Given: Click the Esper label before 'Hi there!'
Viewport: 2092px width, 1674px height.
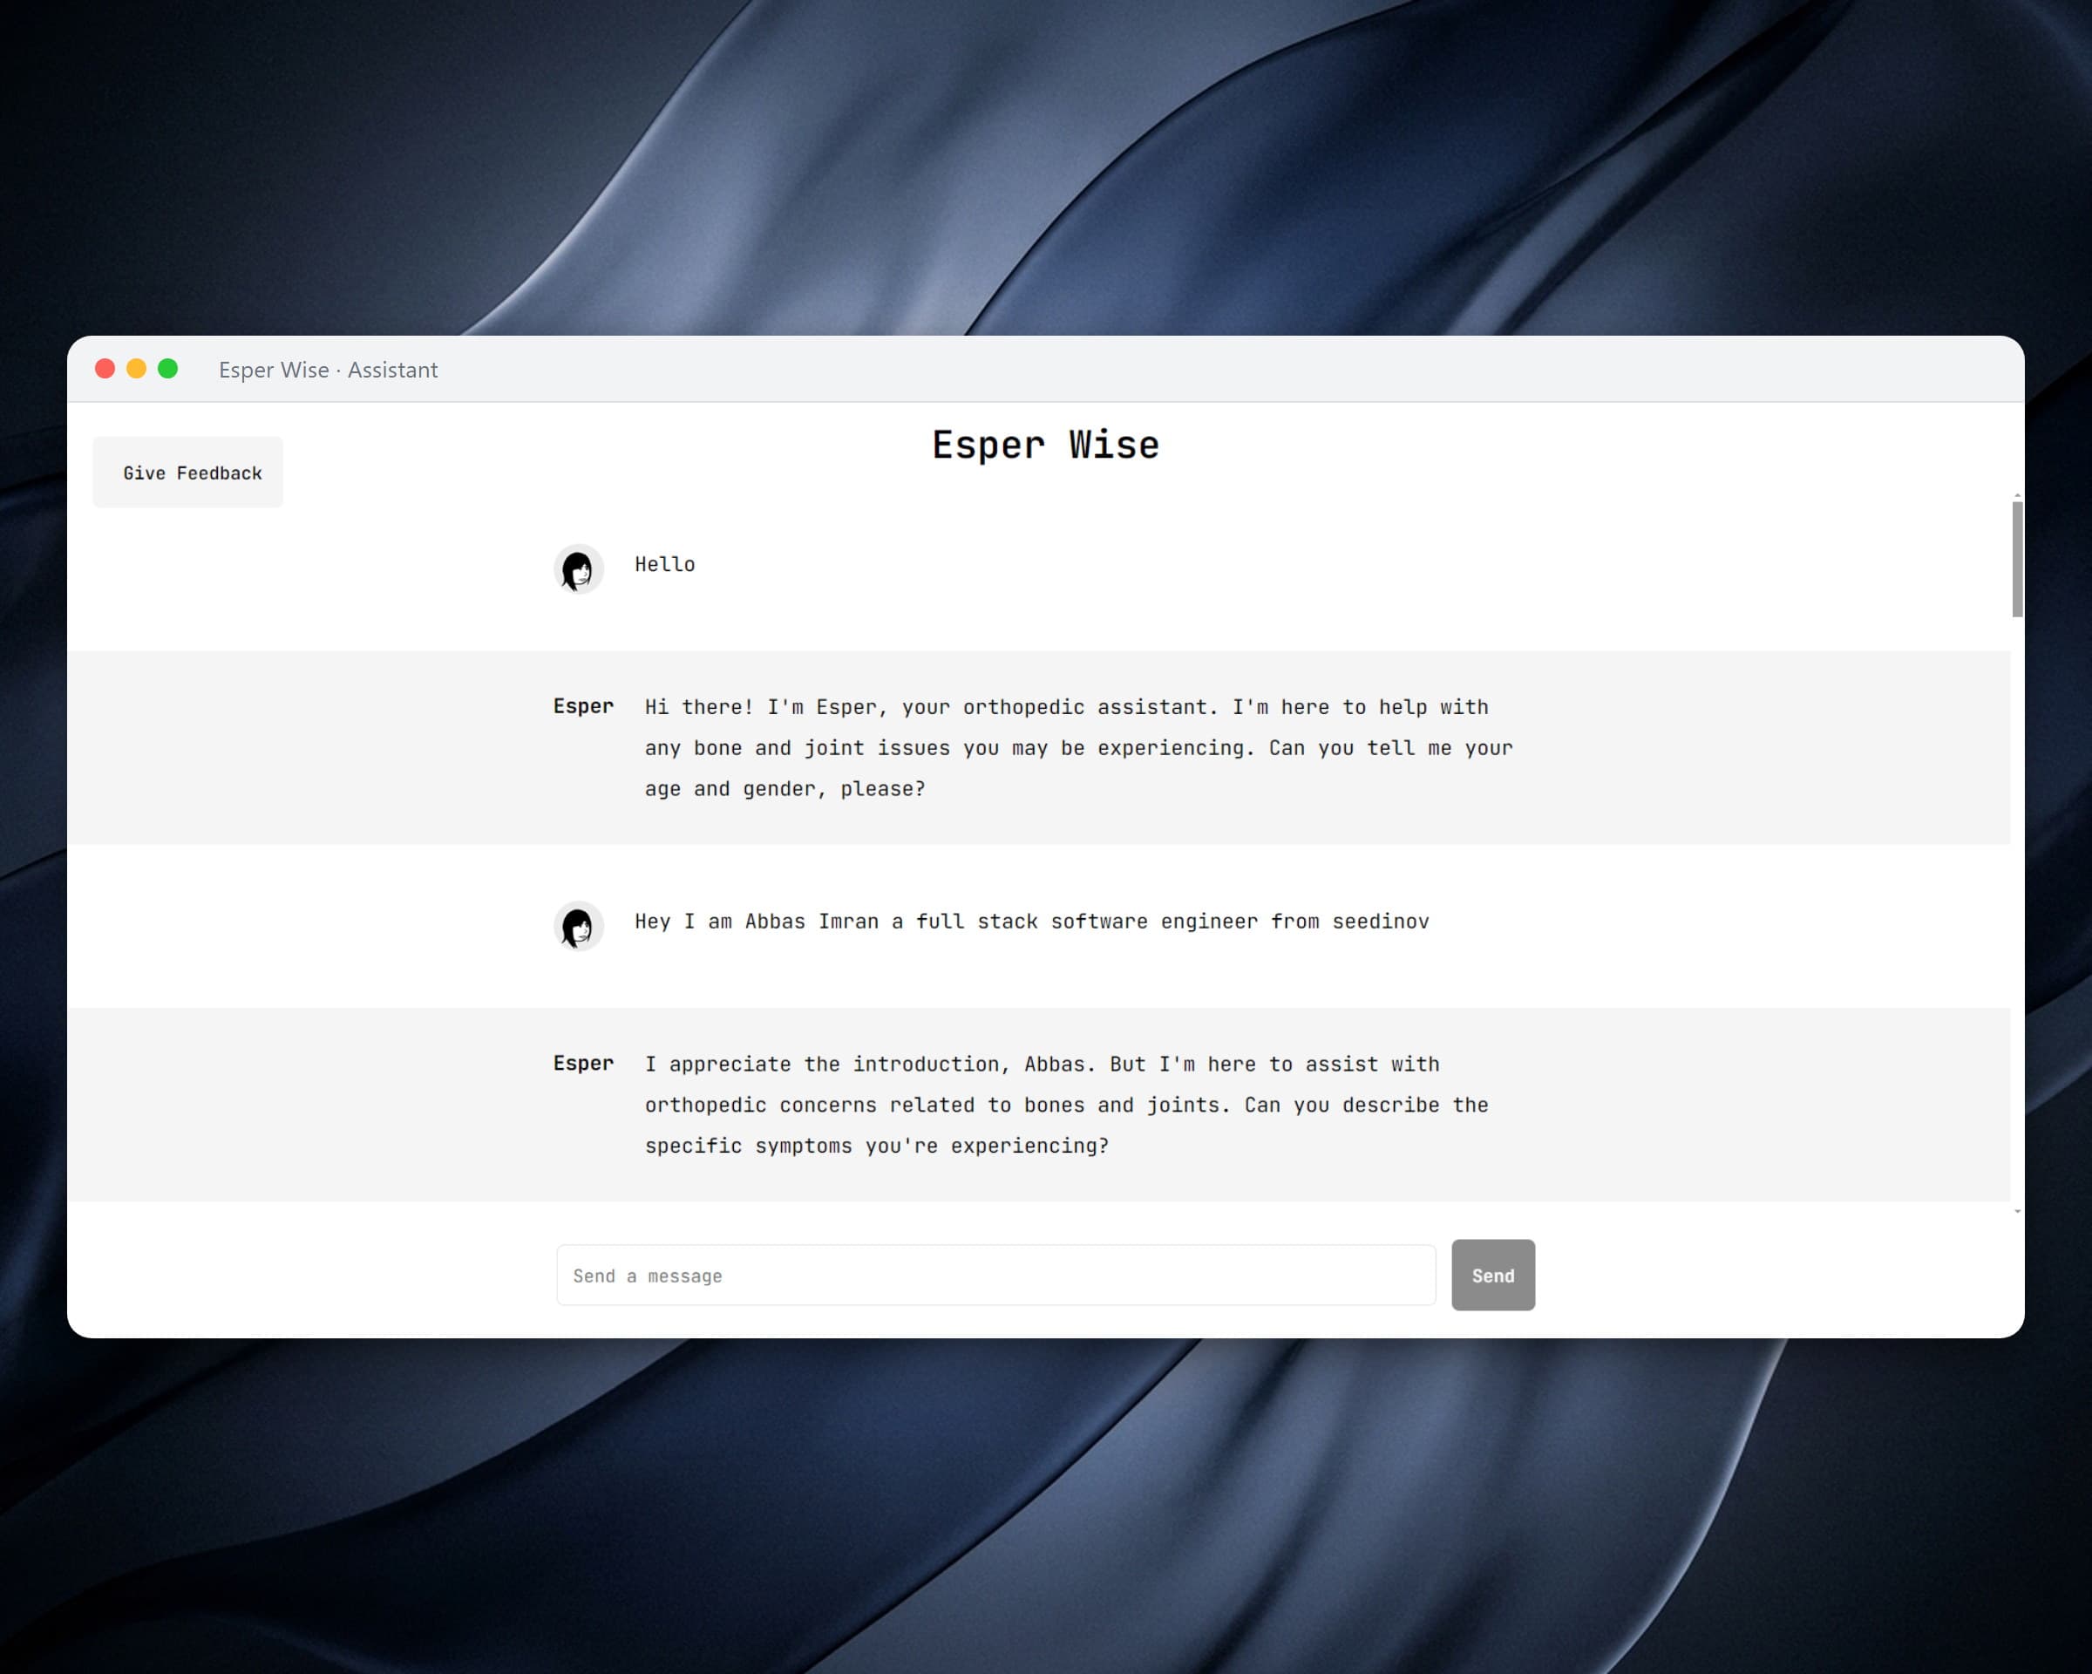Looking at the screenshot, I should tap(583, 706).
